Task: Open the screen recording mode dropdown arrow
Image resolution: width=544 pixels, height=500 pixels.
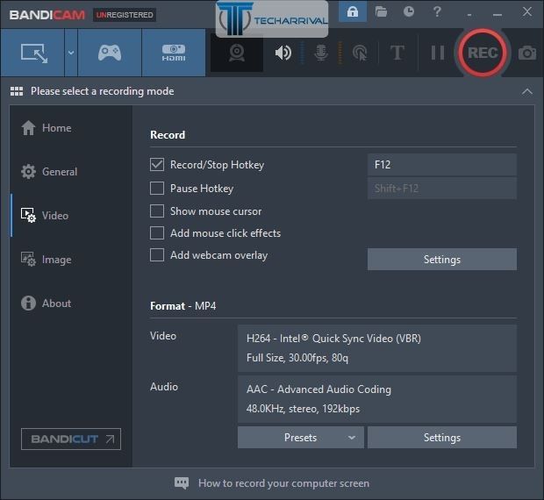Action: (71, 53)
